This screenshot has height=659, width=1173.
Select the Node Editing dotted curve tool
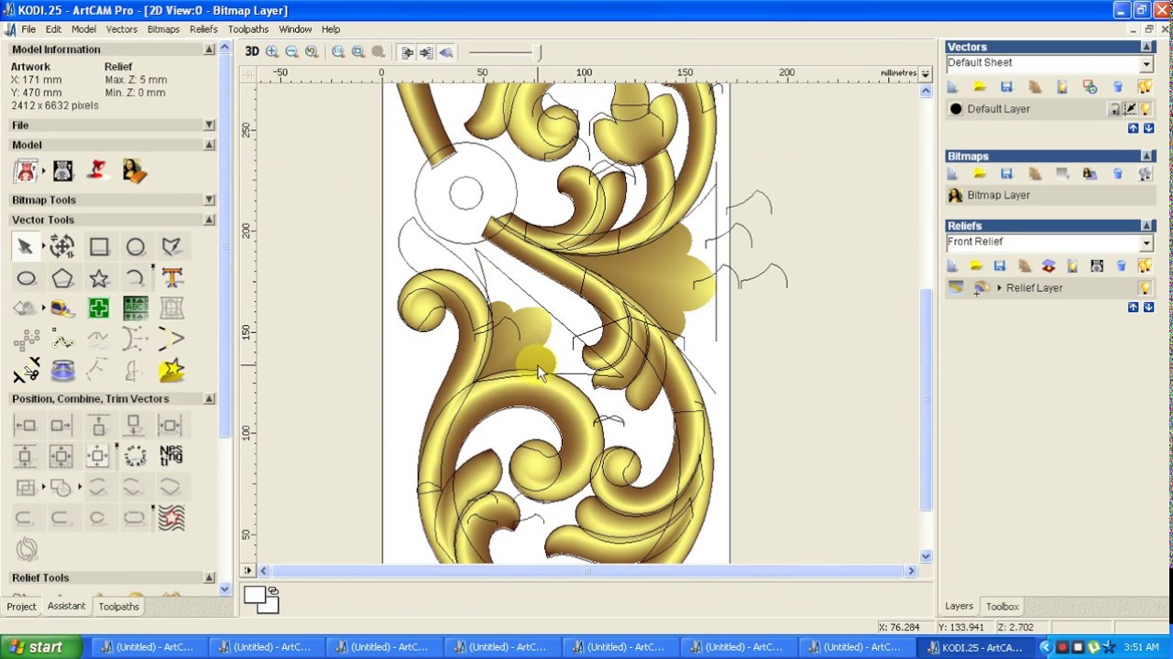pos(62,340)
